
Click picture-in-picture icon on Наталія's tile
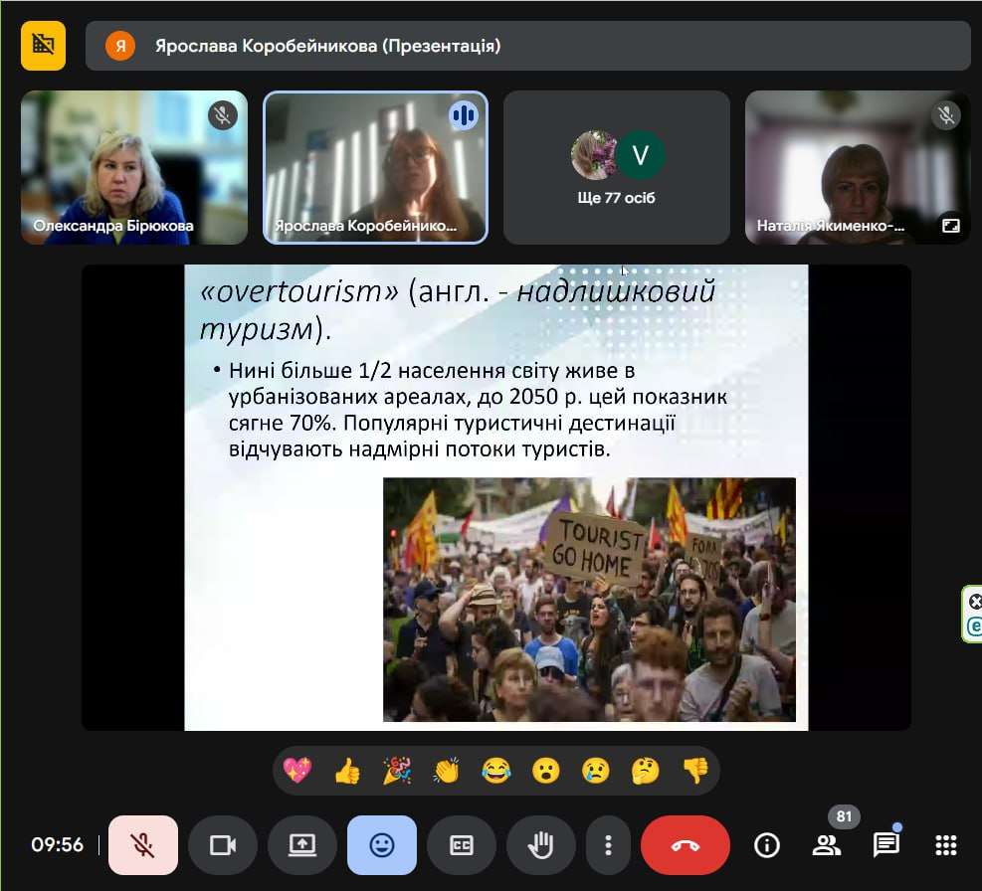coord(951,226)
